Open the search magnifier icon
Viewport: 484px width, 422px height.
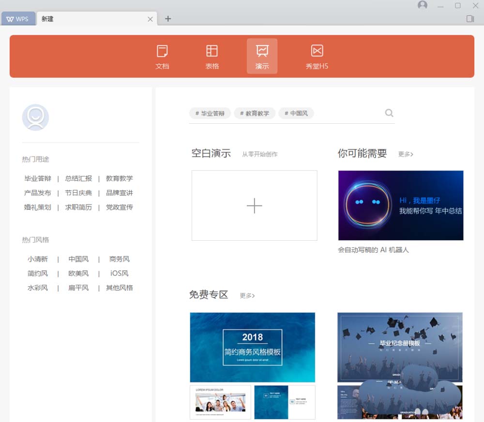pyautogui.click(x=389, y=113)
